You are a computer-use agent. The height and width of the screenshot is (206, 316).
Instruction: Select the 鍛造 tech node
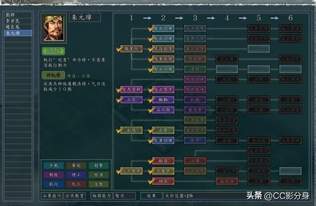[163, 161]
